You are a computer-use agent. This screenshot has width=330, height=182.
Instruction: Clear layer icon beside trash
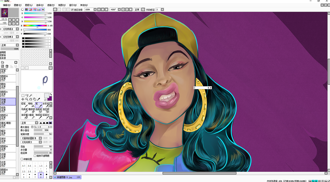pos(3,66)
